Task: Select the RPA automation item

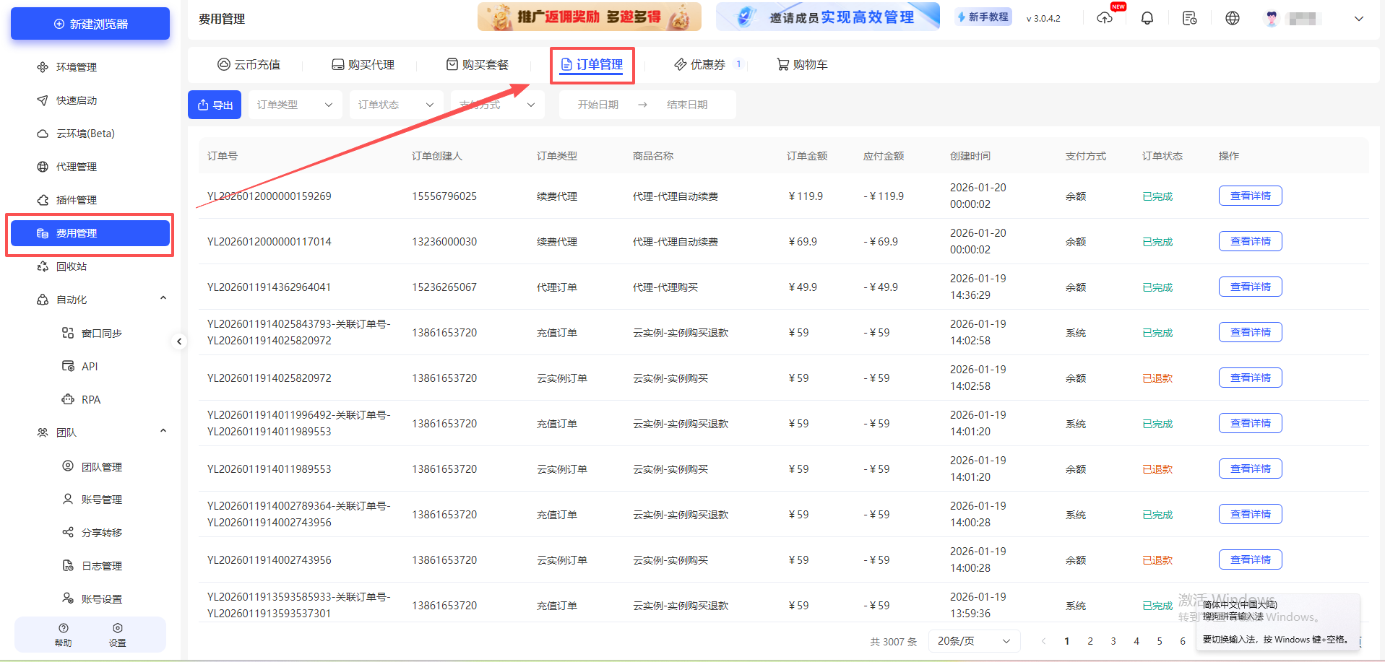Action: coord(91,399)
